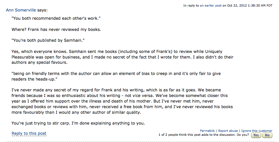Click paragraph starting 'Yes, which everyone knows'
279x142 pixels.
(122, 57)
